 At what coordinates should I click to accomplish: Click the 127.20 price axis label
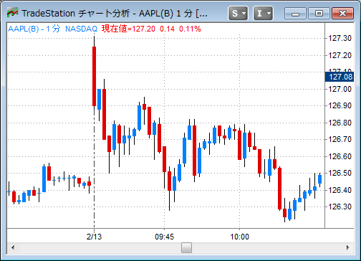(x=340, y=55)
